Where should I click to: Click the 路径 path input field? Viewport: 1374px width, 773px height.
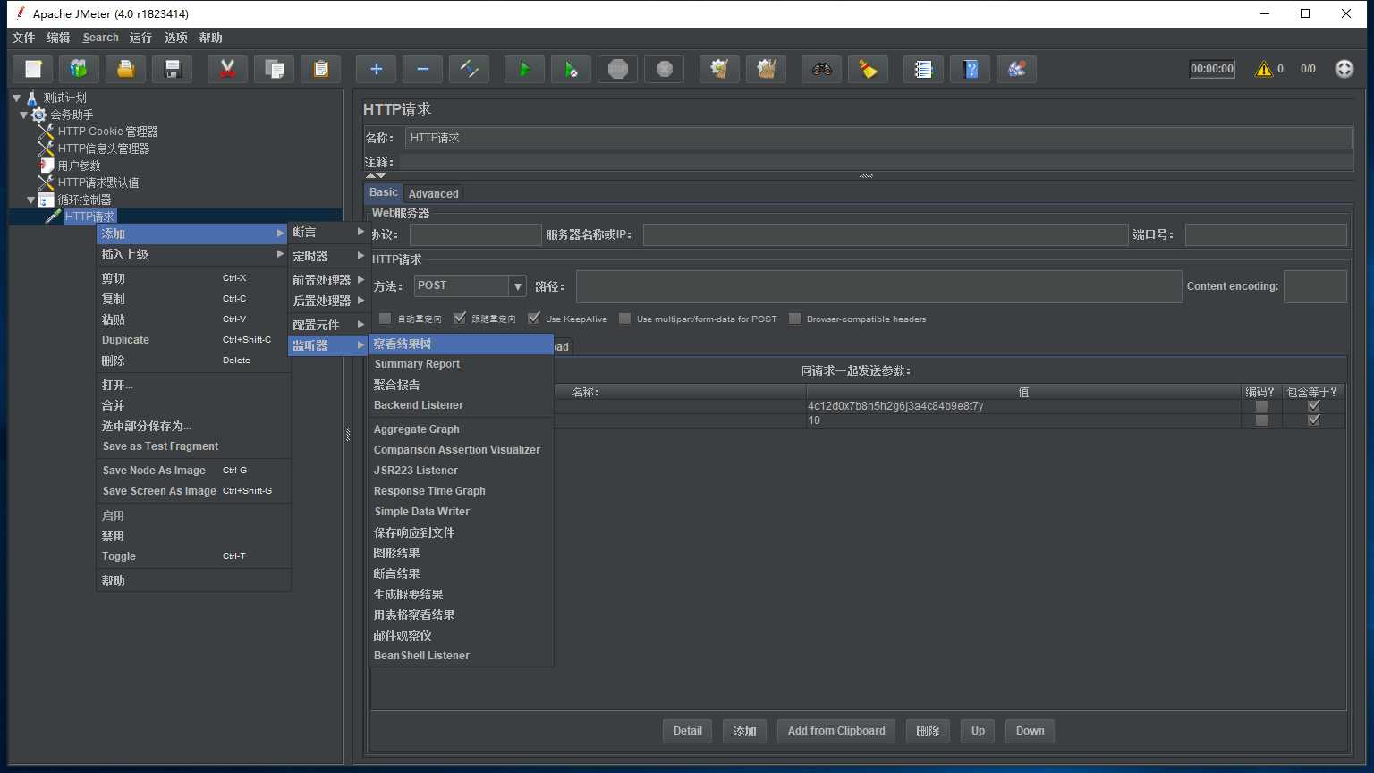coord(878,286)
